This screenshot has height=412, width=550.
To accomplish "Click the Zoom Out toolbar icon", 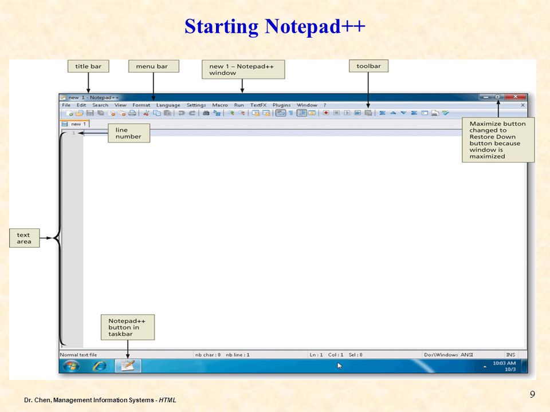I will 242,113.
